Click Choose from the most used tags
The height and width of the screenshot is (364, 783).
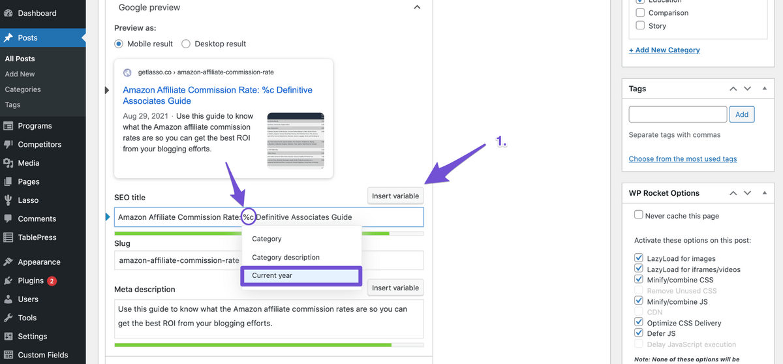tap(683, 159)
